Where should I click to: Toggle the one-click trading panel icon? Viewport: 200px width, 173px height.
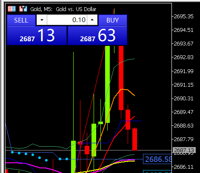(x=23, y=9)
